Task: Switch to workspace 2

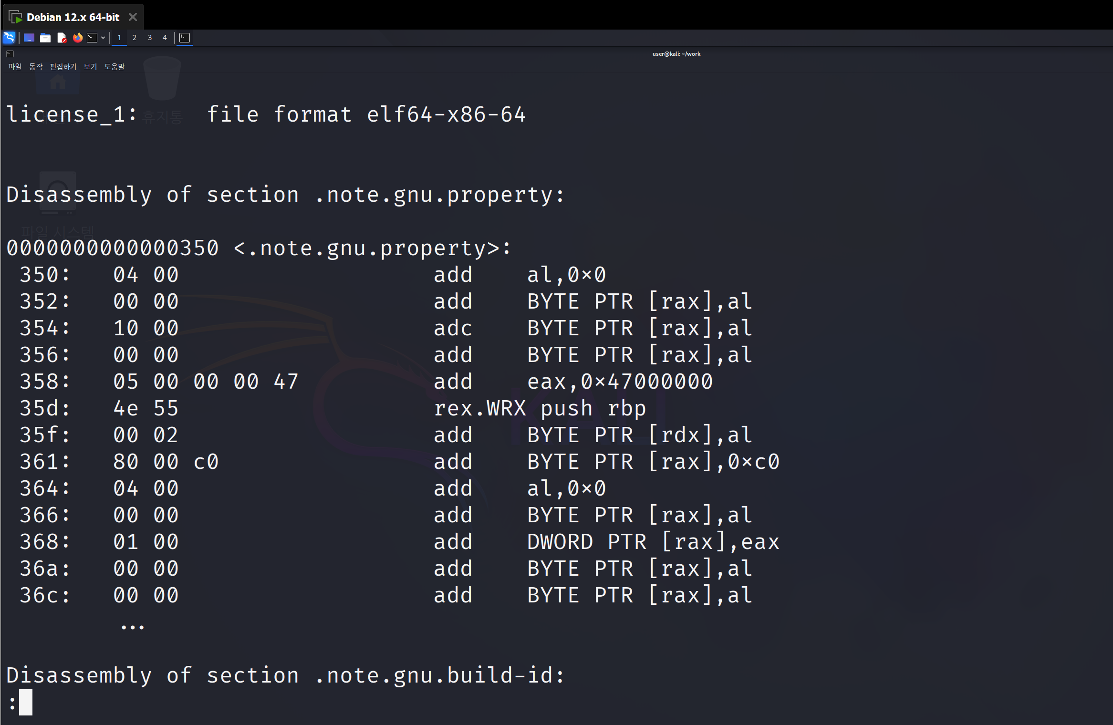Action: pyautogui.click(x=135, y=38)
